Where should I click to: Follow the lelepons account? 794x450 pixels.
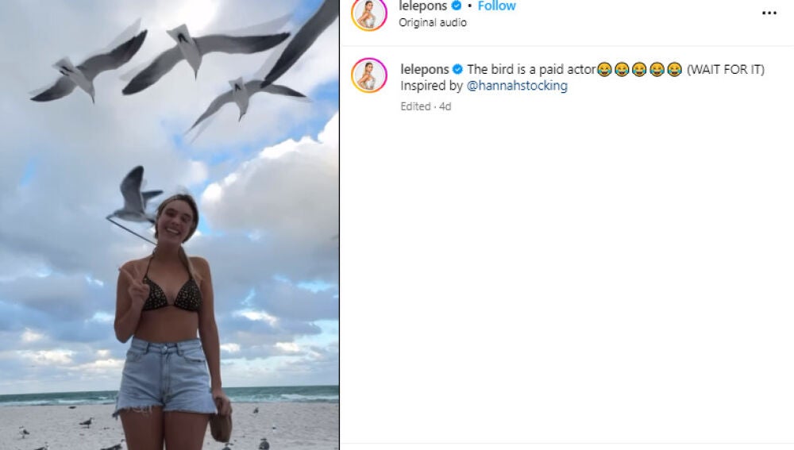pos(496,6)
